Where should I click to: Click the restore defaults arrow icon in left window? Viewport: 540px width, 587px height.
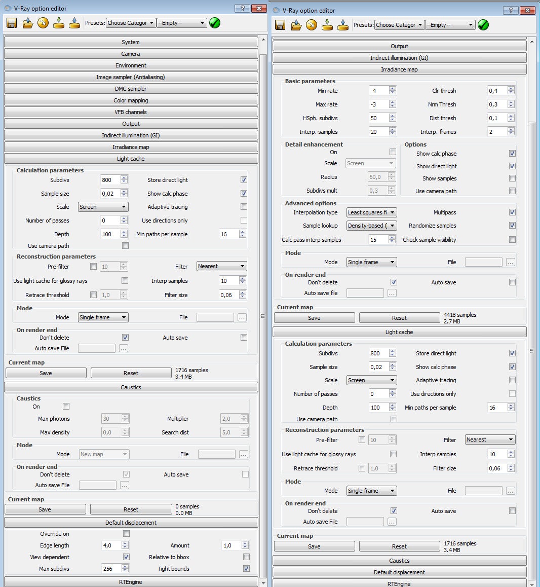coord(43,23)
